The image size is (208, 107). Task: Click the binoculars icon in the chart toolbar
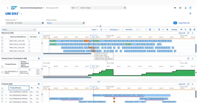(181, 30)
